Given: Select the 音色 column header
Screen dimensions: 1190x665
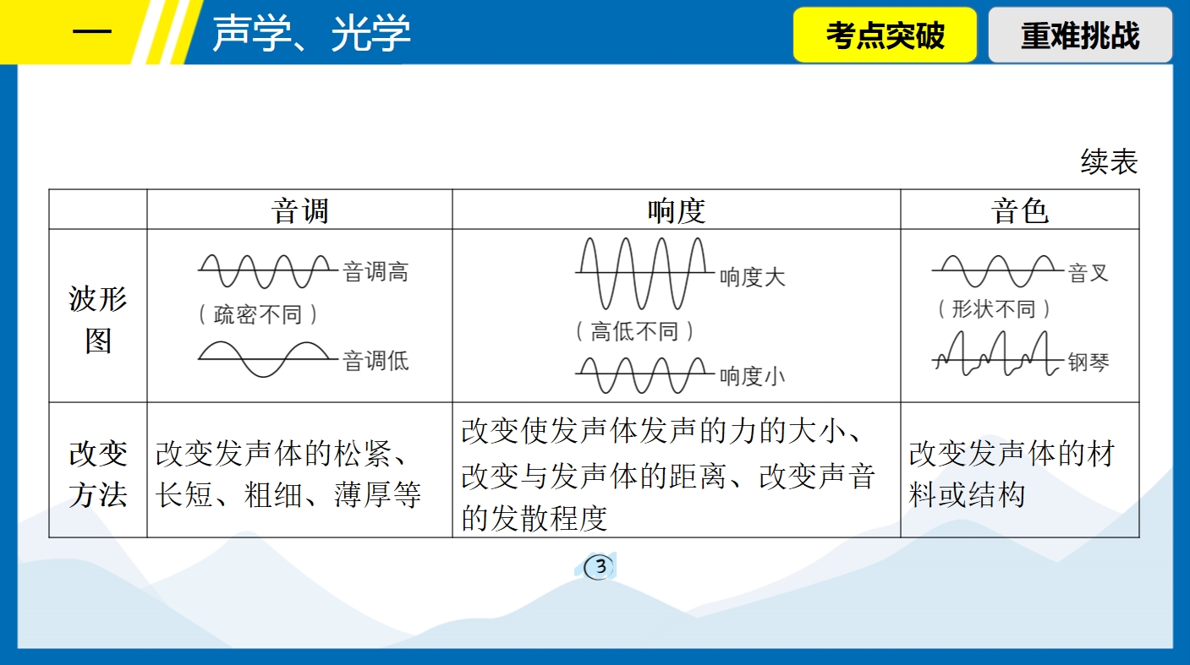Looking at the screenshot, I should pos(1019,210).
